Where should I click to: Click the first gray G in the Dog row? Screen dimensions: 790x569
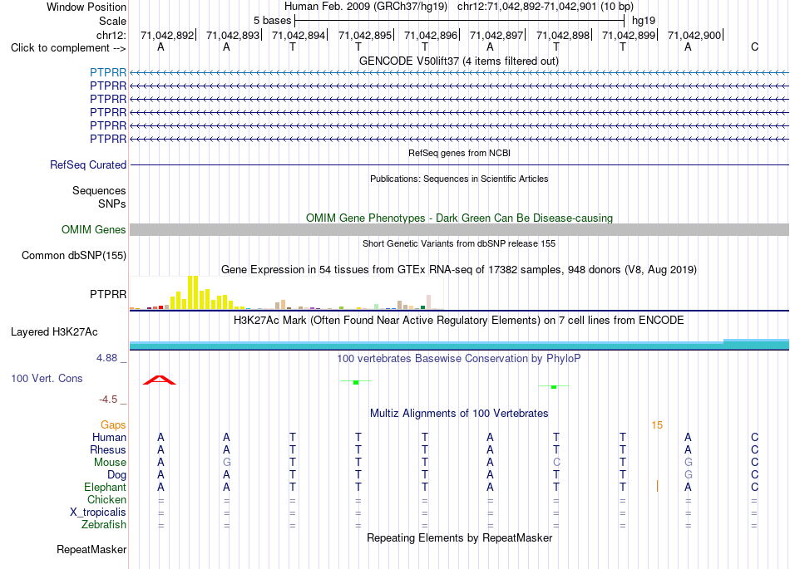pos(689,474)
